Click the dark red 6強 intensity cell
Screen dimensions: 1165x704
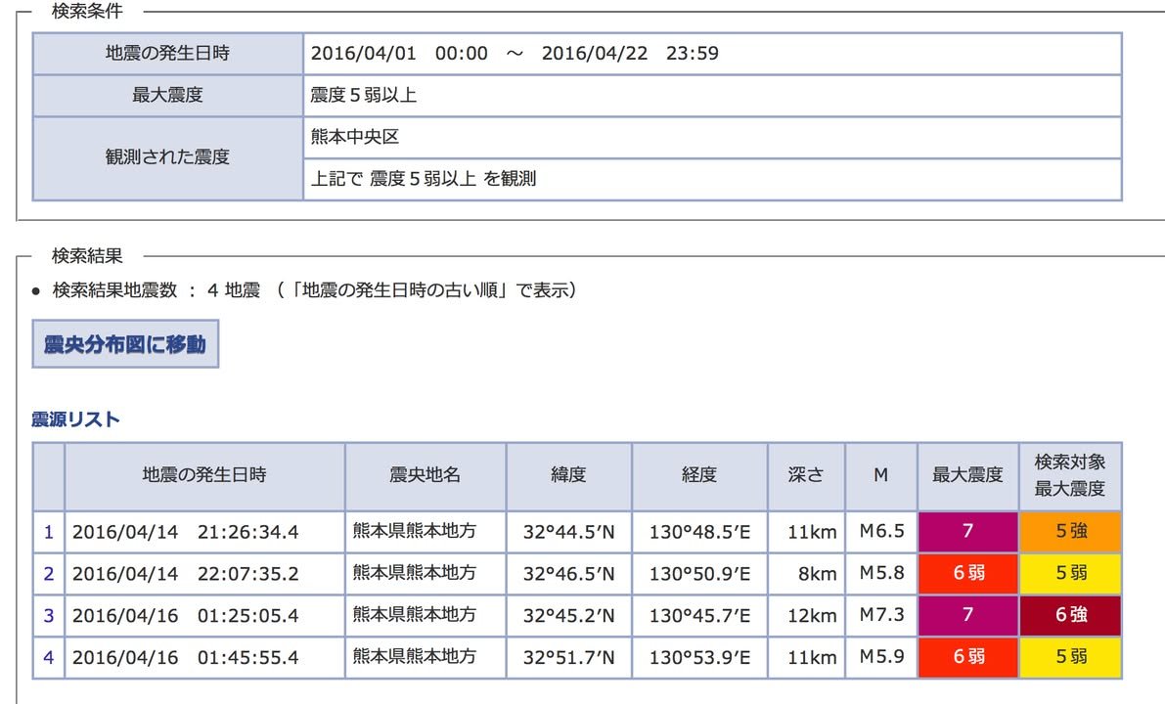pyautogui.click(x=1070, y=616)
